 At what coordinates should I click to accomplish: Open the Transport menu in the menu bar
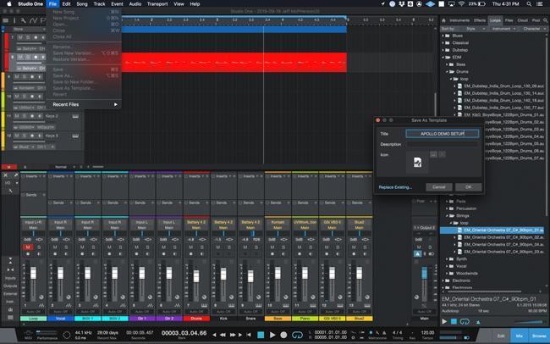click(x=157, y=4)
